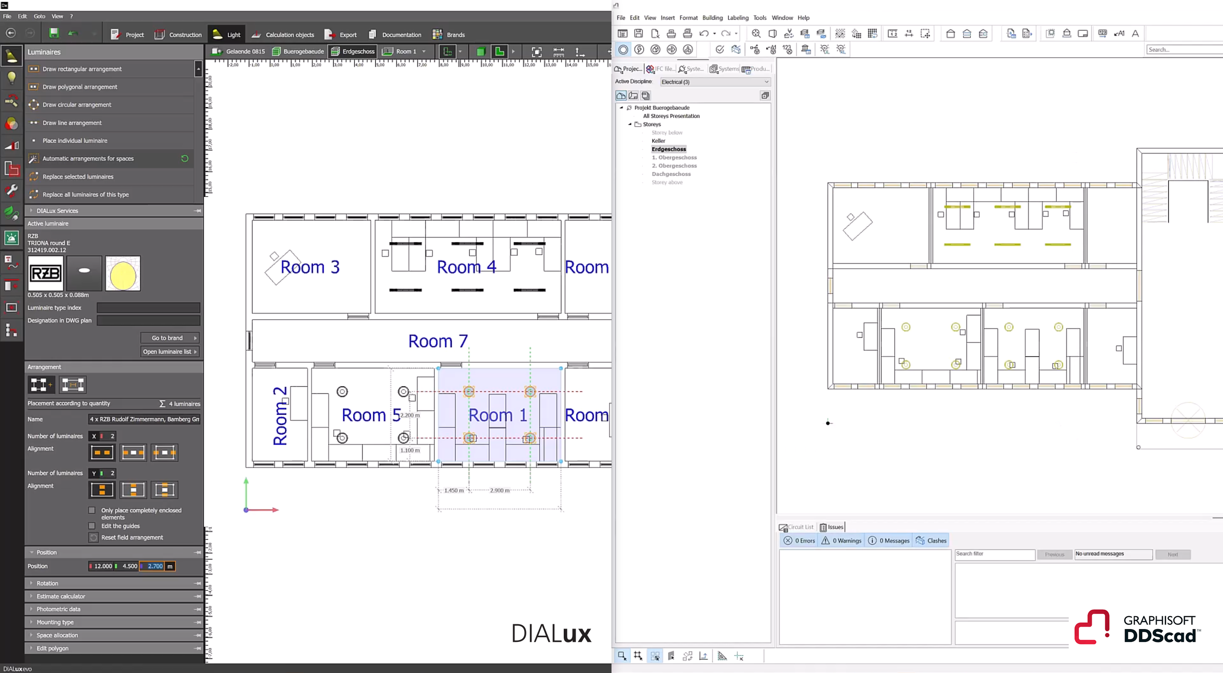Click the Search filter input field
1223x673 pixels.
coord(995,554)
